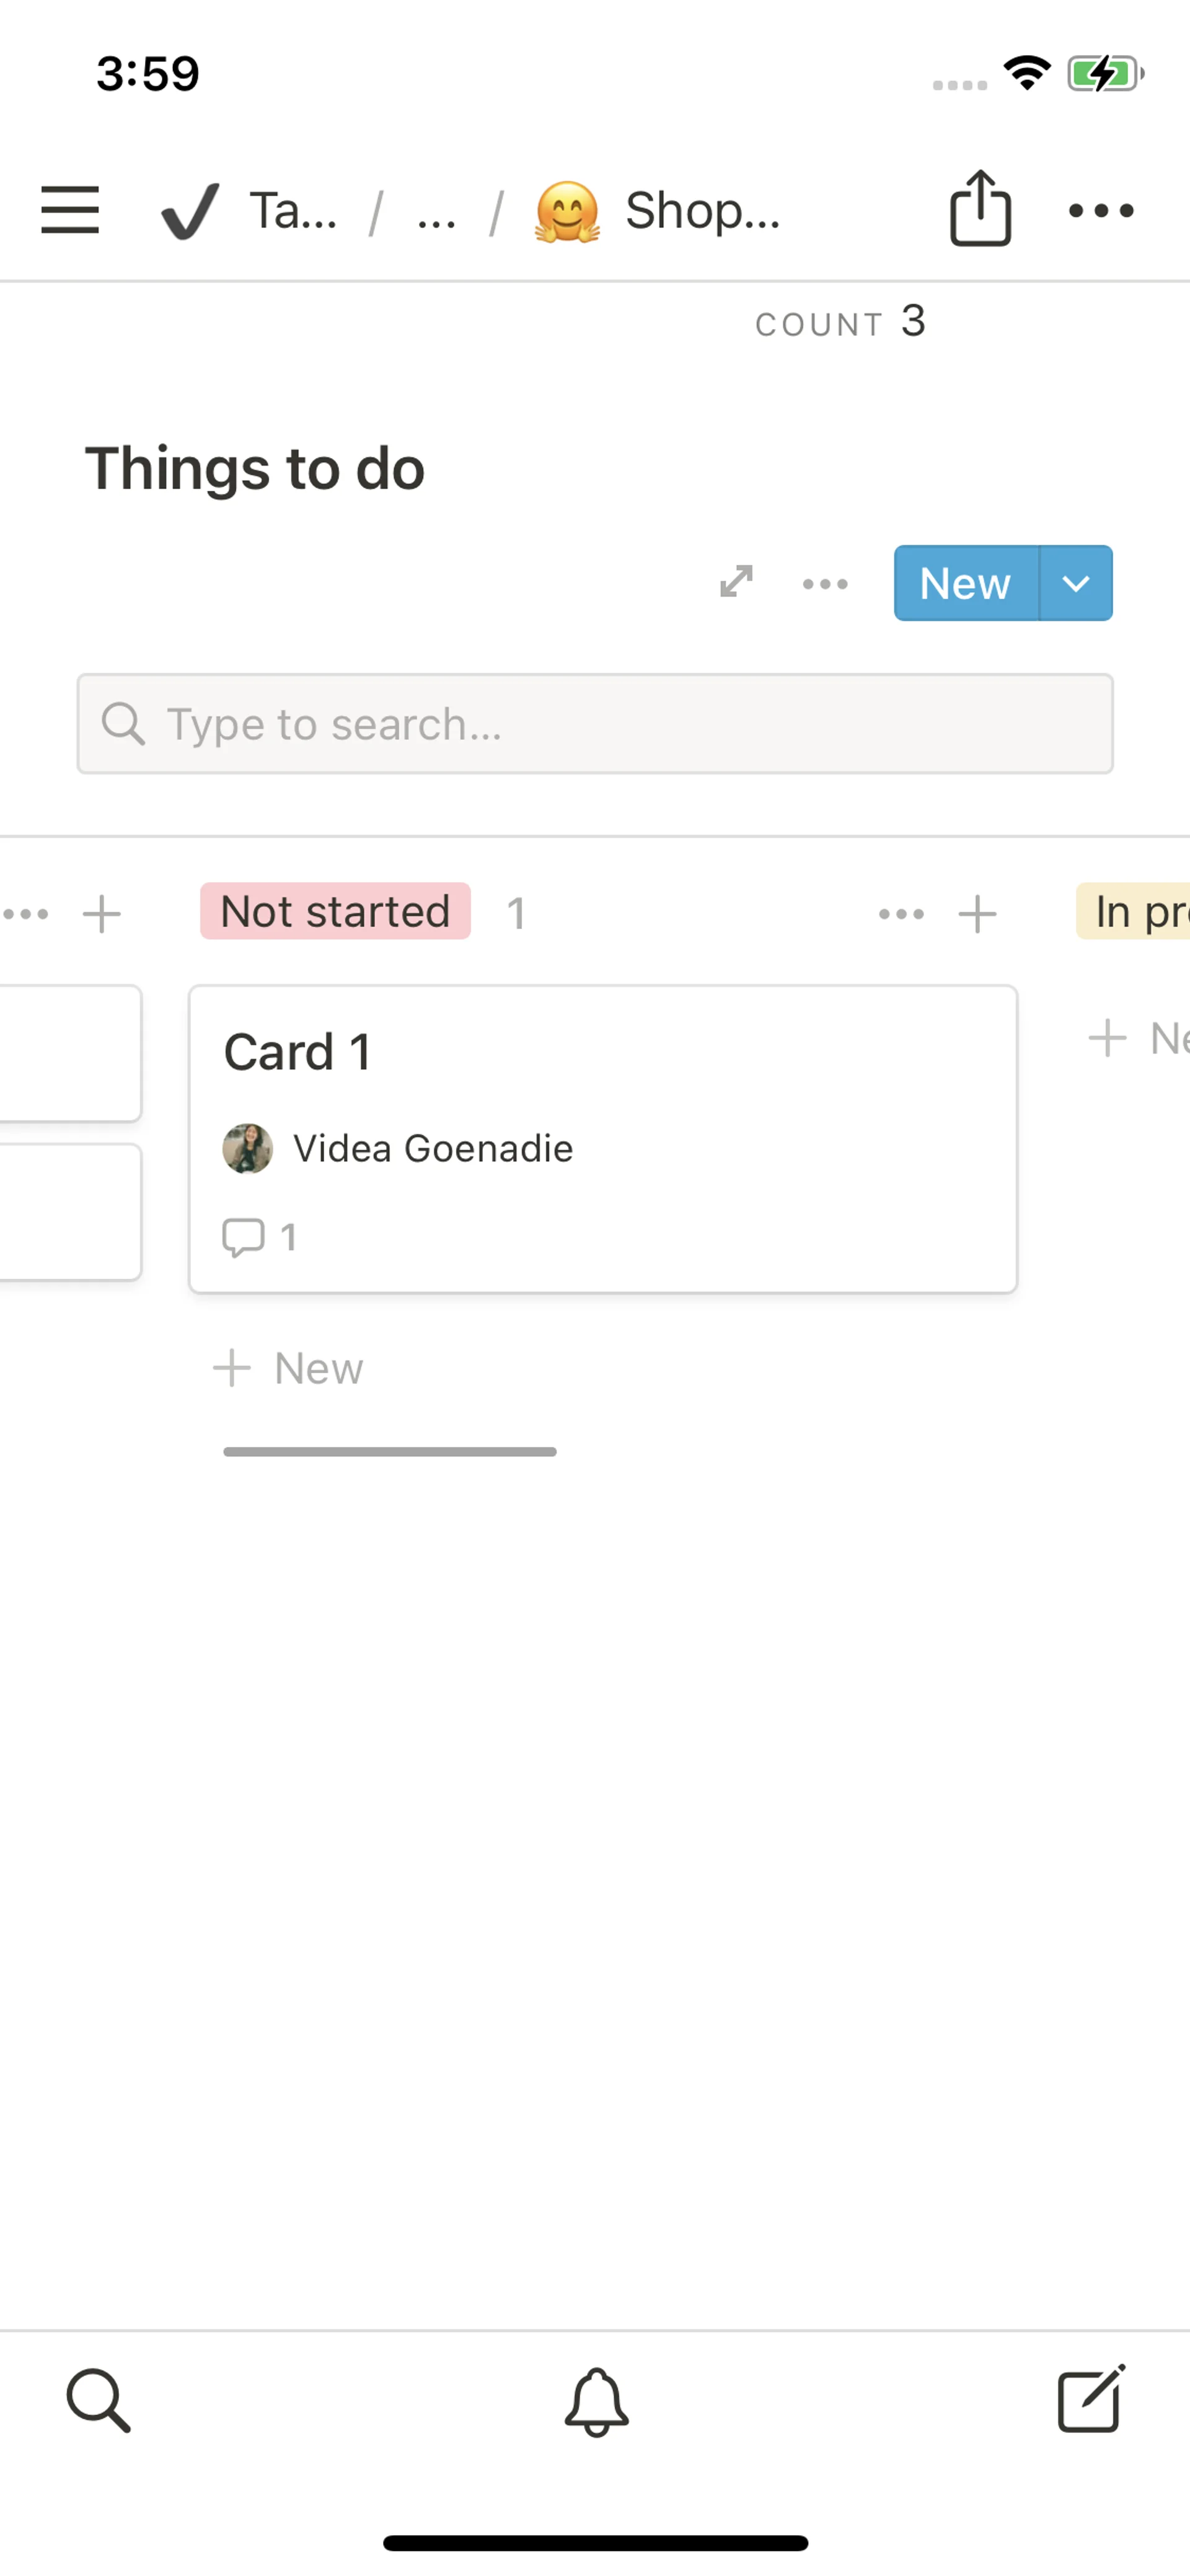This screenshot has height=2576, width=1190.
Task: Click the horizontal board scrollbar
Action: point(390,1452)
